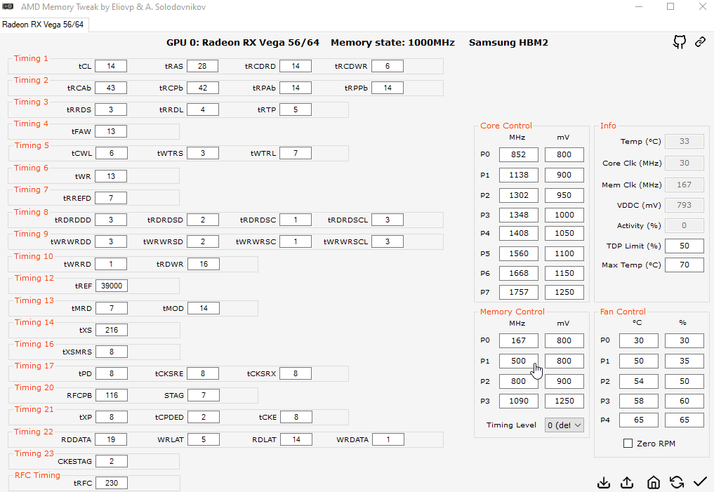Click the tRCPb input field

click(203, 88)
